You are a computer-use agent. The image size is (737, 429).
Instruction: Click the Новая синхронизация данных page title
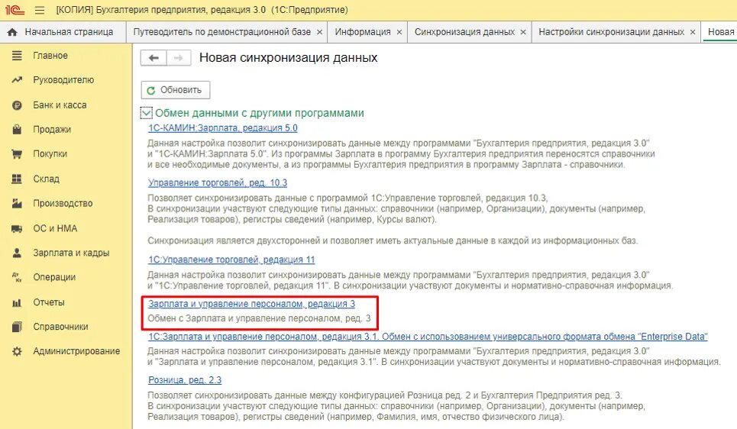tap(288, 58)
